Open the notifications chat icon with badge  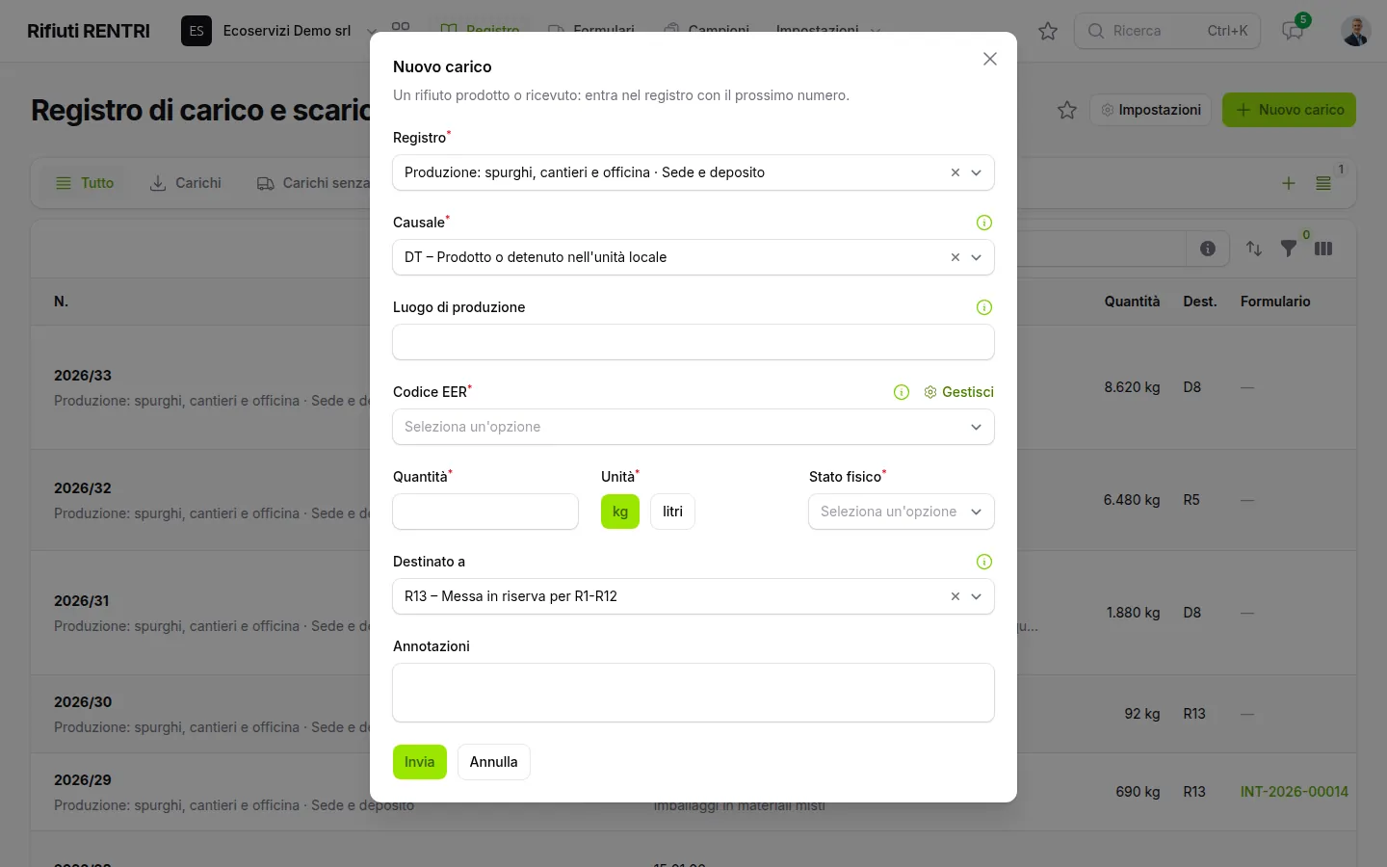click(x=1293, y=31)
